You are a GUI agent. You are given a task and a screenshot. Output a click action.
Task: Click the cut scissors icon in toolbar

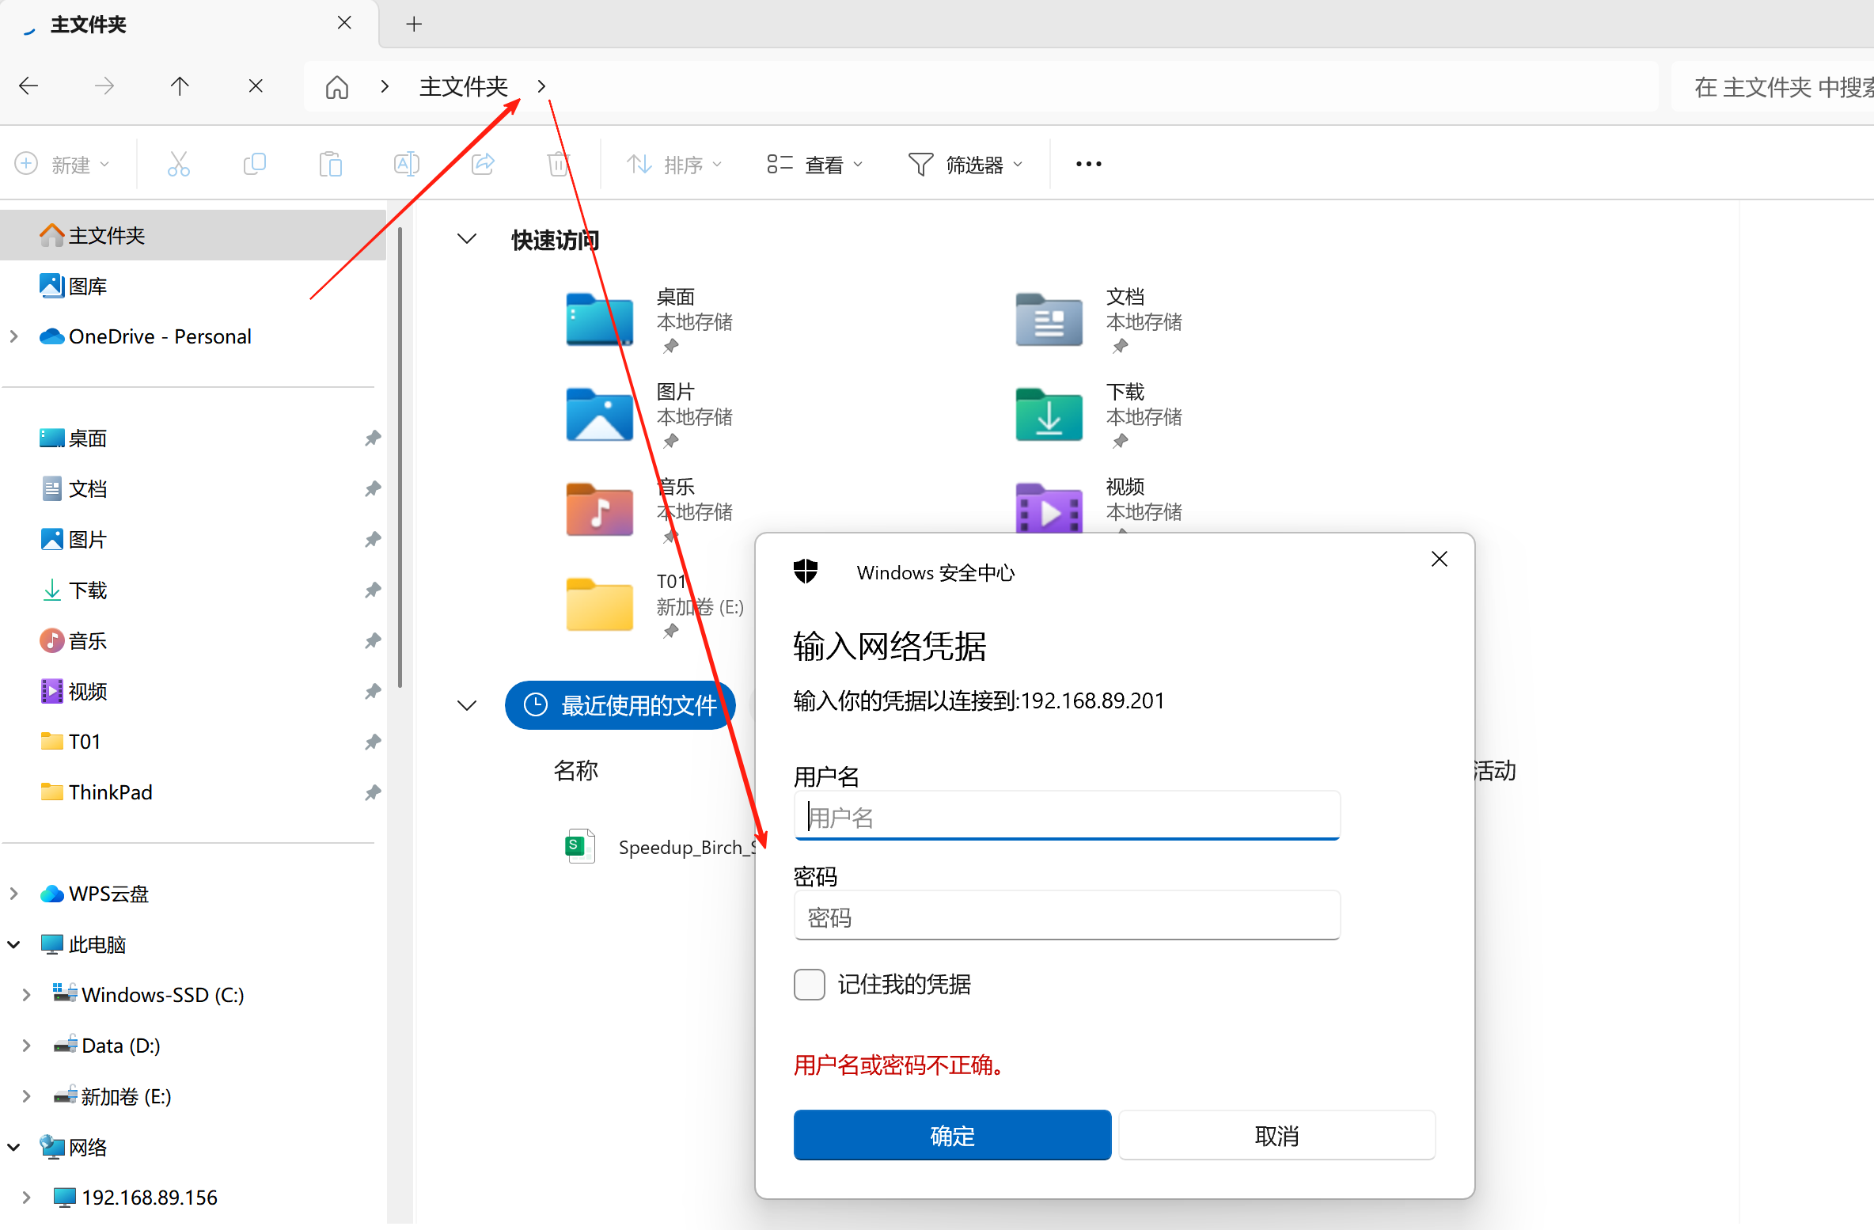pyautogui.click(x=178, y=165)
